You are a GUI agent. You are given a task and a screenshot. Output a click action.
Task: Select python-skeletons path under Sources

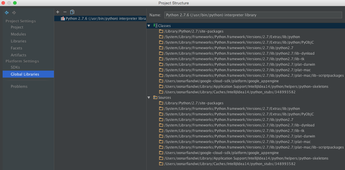click(x=246, y=158)
